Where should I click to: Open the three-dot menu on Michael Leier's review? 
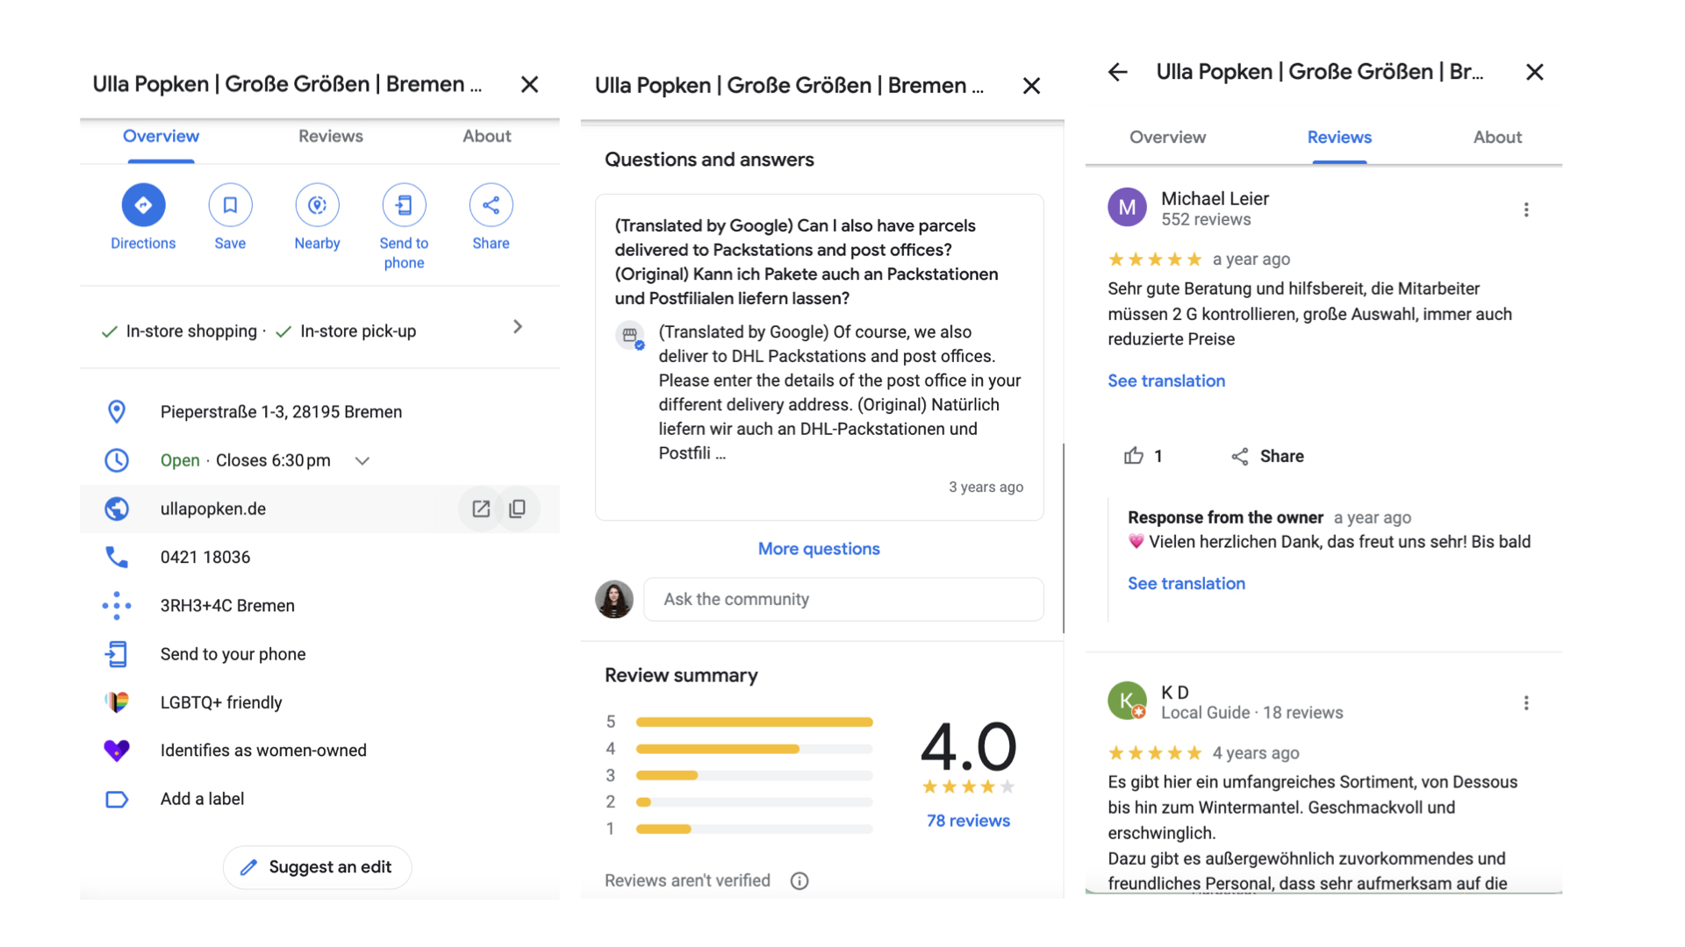(1527, 210)
